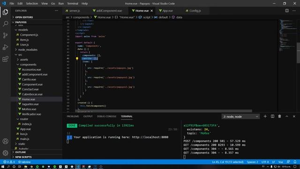
Task: Maximize the panel with up chevron
Action: [x=287, y=116]
